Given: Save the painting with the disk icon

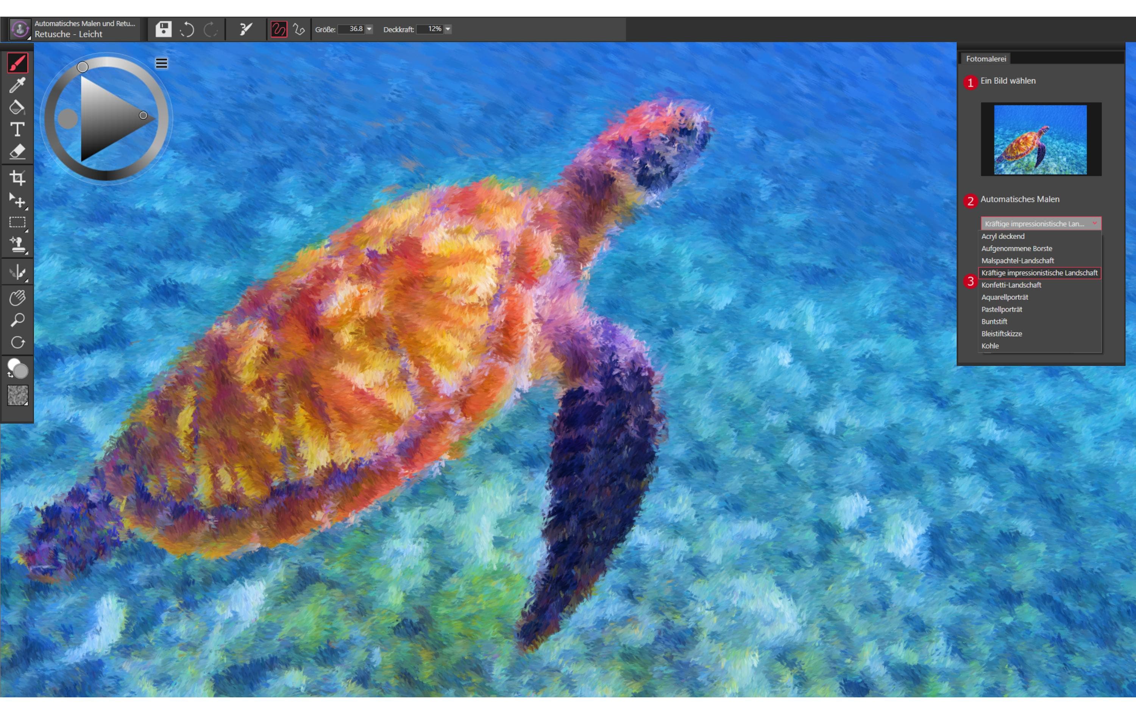Looking at the screenshot, I should tap(162, 29).
